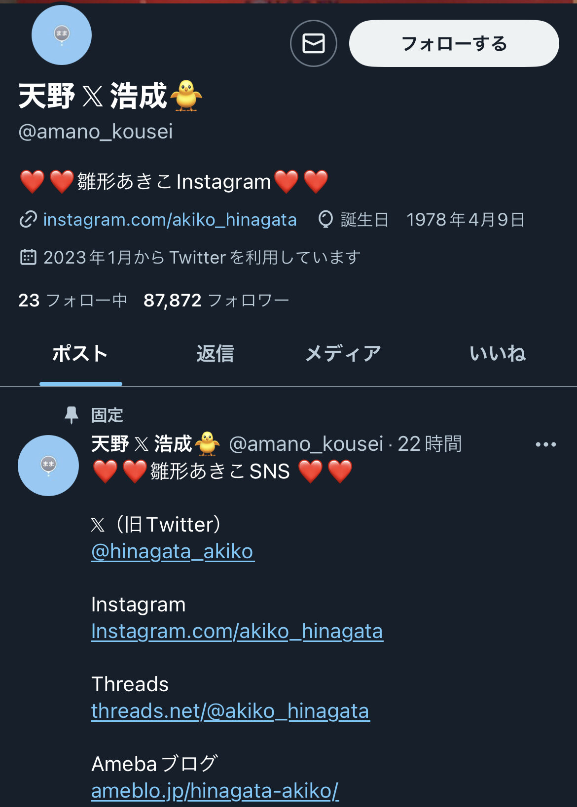577x807 pixels.
Task: Open the ameblo.jp/hinagata-akiko/ blog link
Action: coord(215,791)
